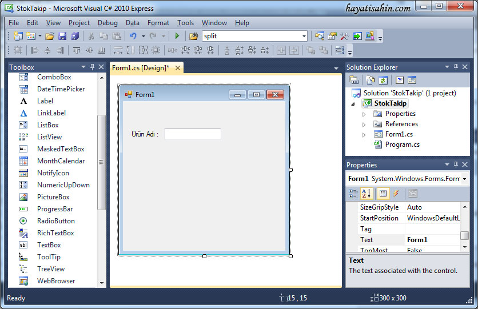Screen dimensions: 478x309
Task: Click Bring to Front layout icon
Action: tap(310, 50)
